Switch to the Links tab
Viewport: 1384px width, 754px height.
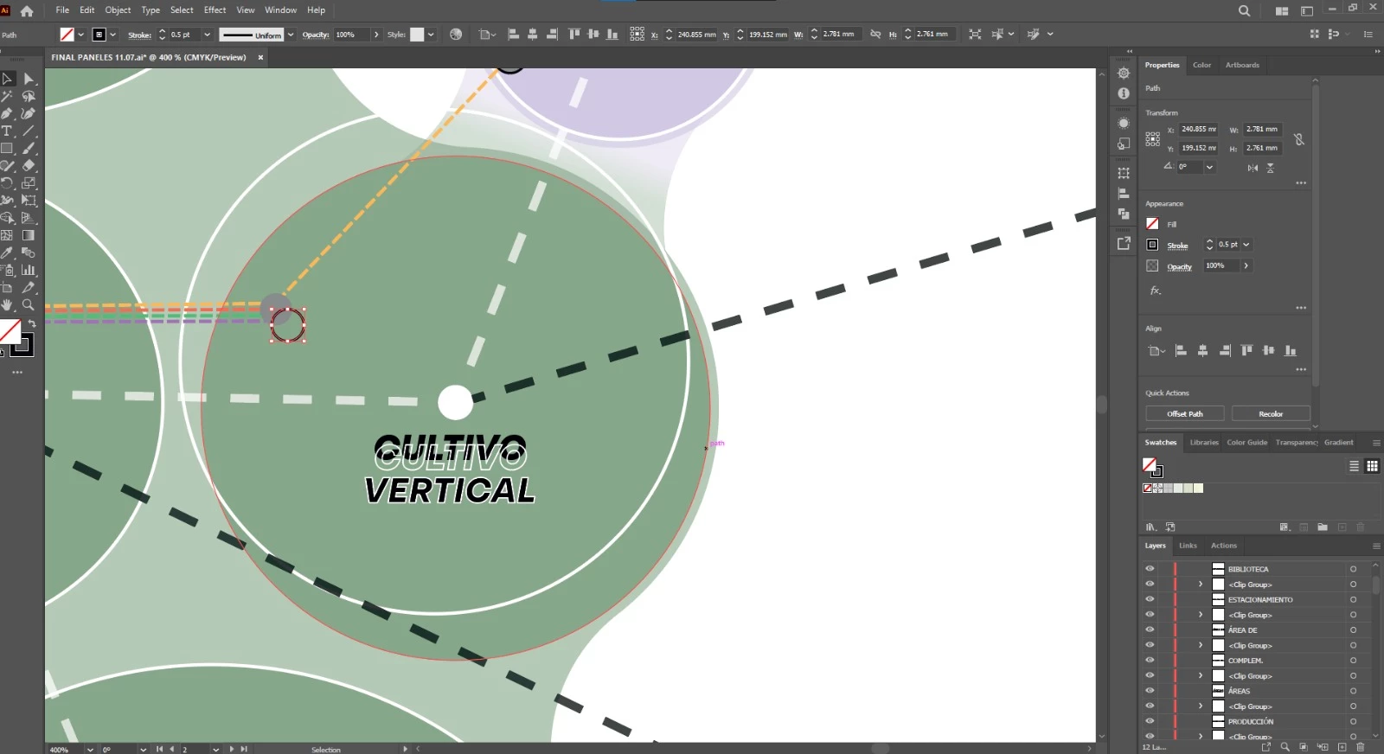(1188, 546)
